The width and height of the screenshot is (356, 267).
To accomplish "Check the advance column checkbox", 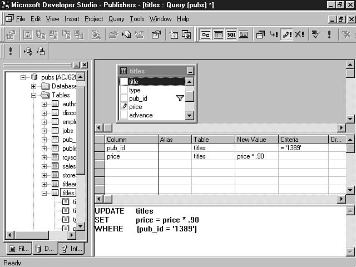I will 123,115.
